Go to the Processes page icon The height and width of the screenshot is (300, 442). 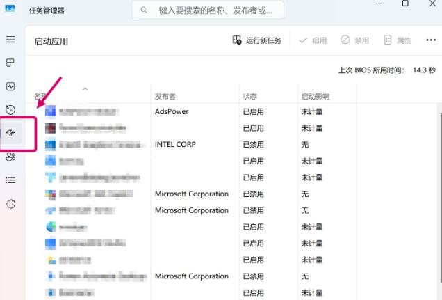point(10,63)
